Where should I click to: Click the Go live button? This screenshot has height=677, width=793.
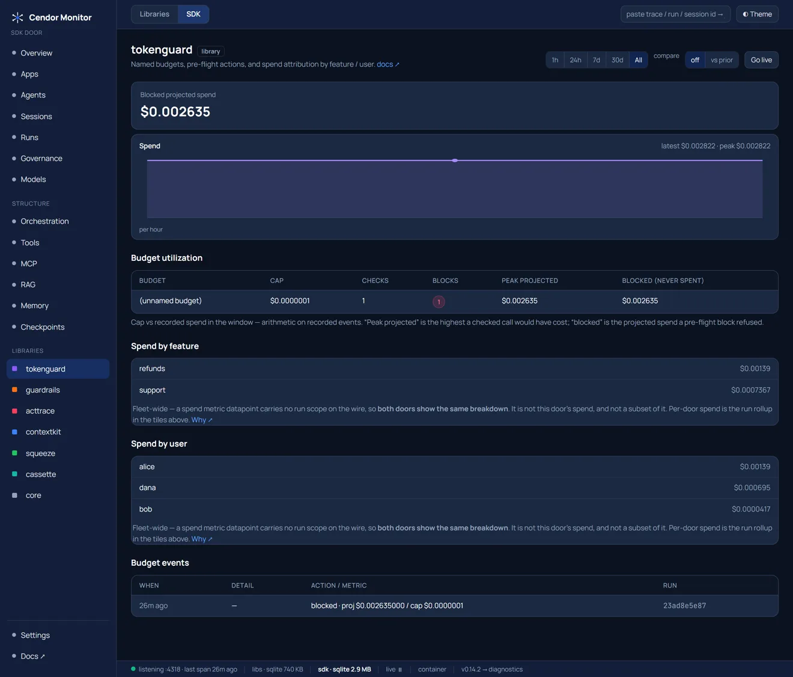[x=761, y=60]
